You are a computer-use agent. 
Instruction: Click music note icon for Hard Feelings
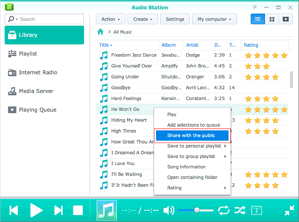point(104,99)
